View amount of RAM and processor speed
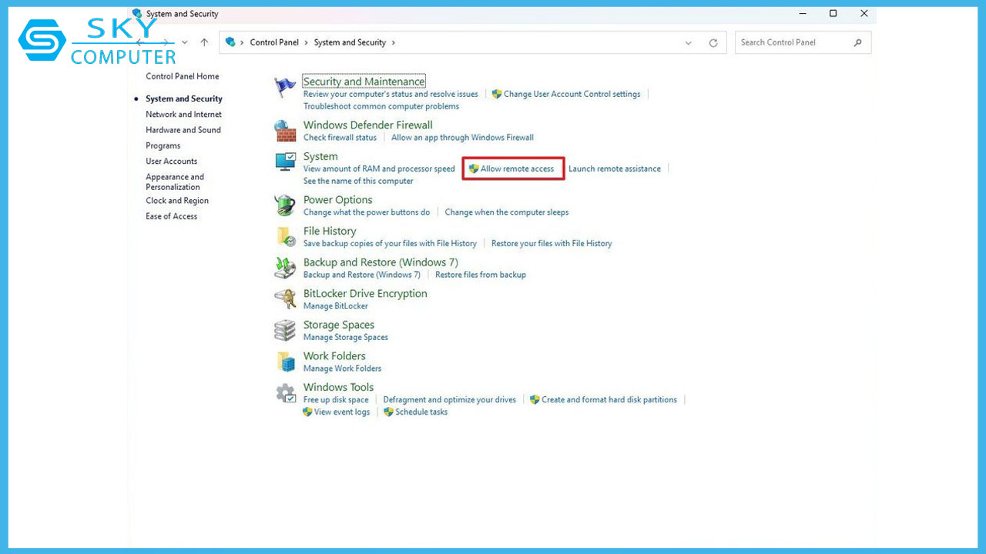Viewport: 986px width, 554px height. click(379, 169)
